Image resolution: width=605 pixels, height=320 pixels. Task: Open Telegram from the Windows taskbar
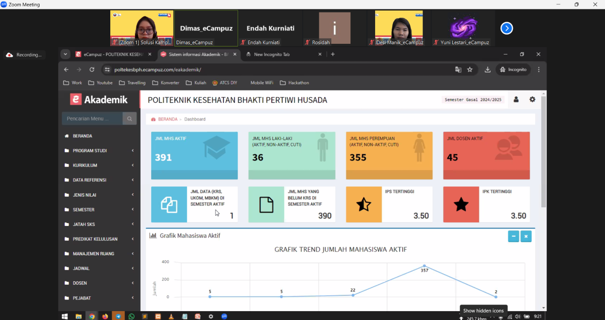(x=118, y=316)
